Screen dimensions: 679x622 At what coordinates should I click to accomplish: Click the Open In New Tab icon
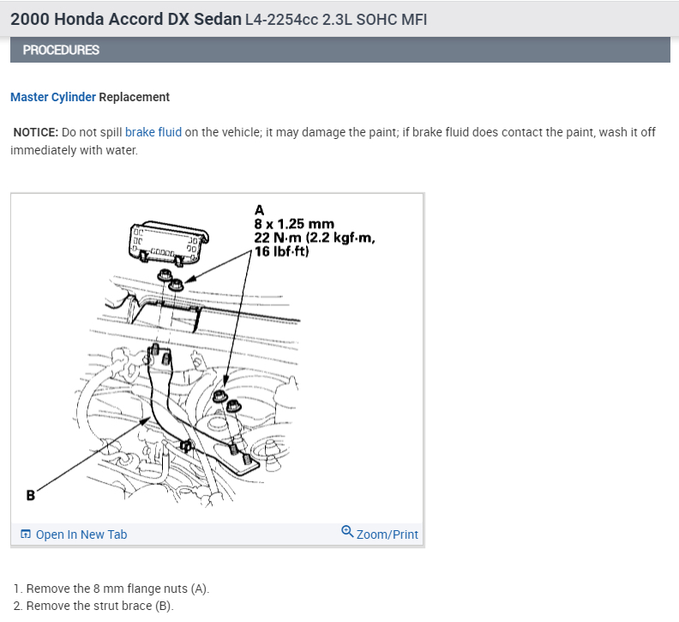26,534
